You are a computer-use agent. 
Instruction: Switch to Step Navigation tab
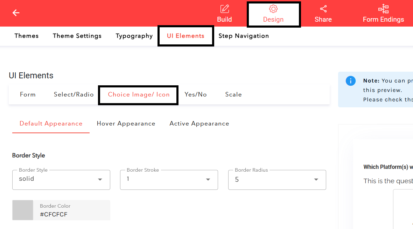coord(244,36)
